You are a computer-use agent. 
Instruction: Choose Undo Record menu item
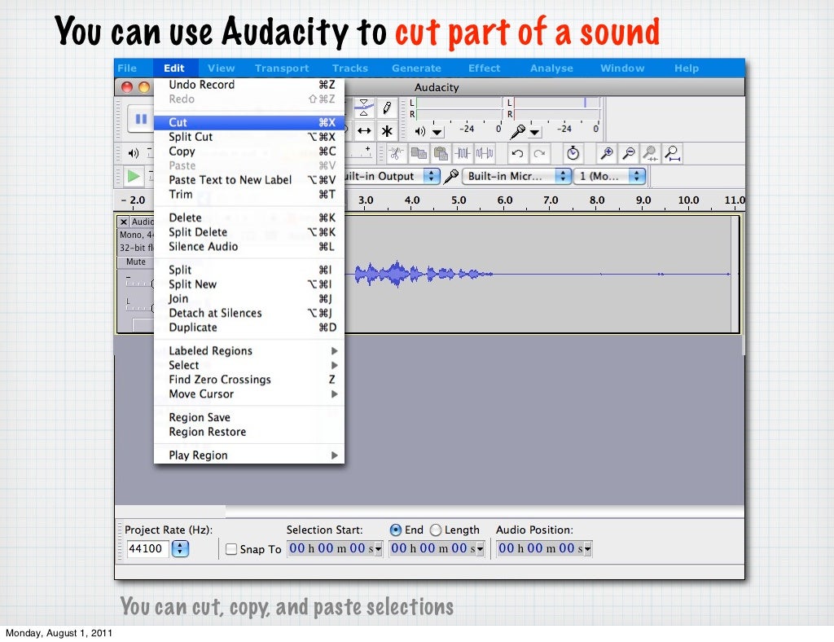(249, 85)
